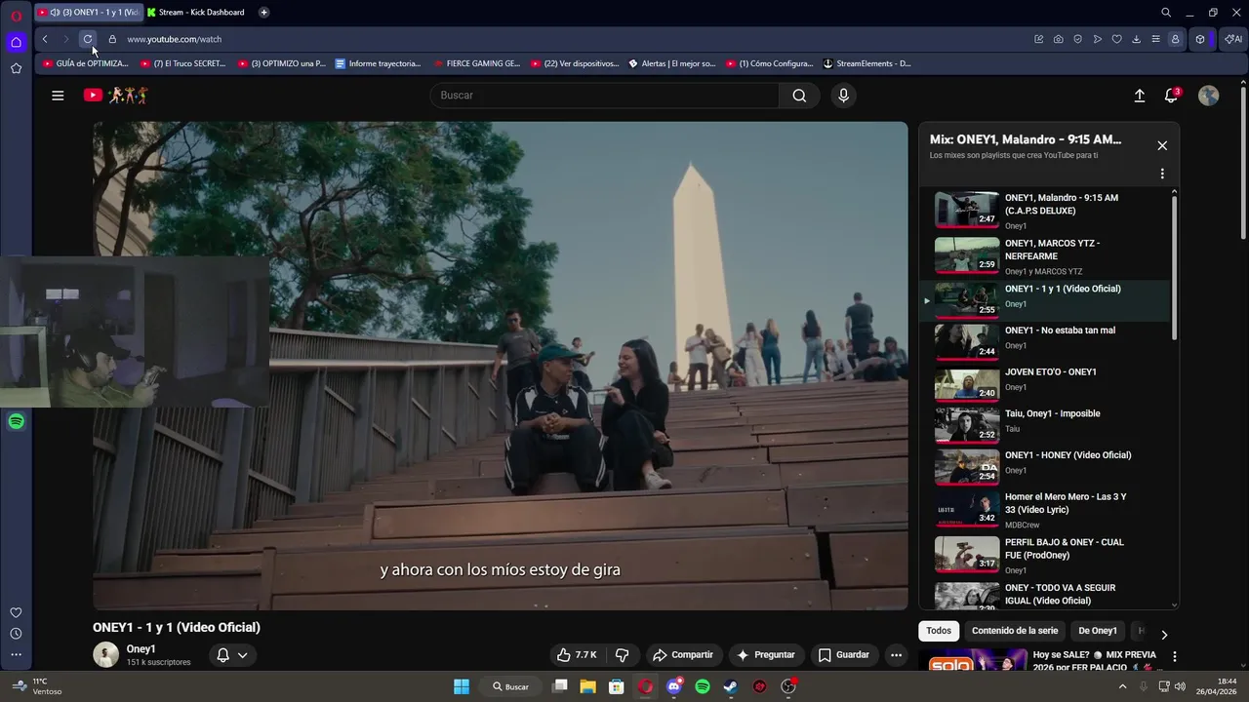Screen dimensions: 1249x702
Task: Show more filter chips with right chevron
Action: coord(1164,635)
